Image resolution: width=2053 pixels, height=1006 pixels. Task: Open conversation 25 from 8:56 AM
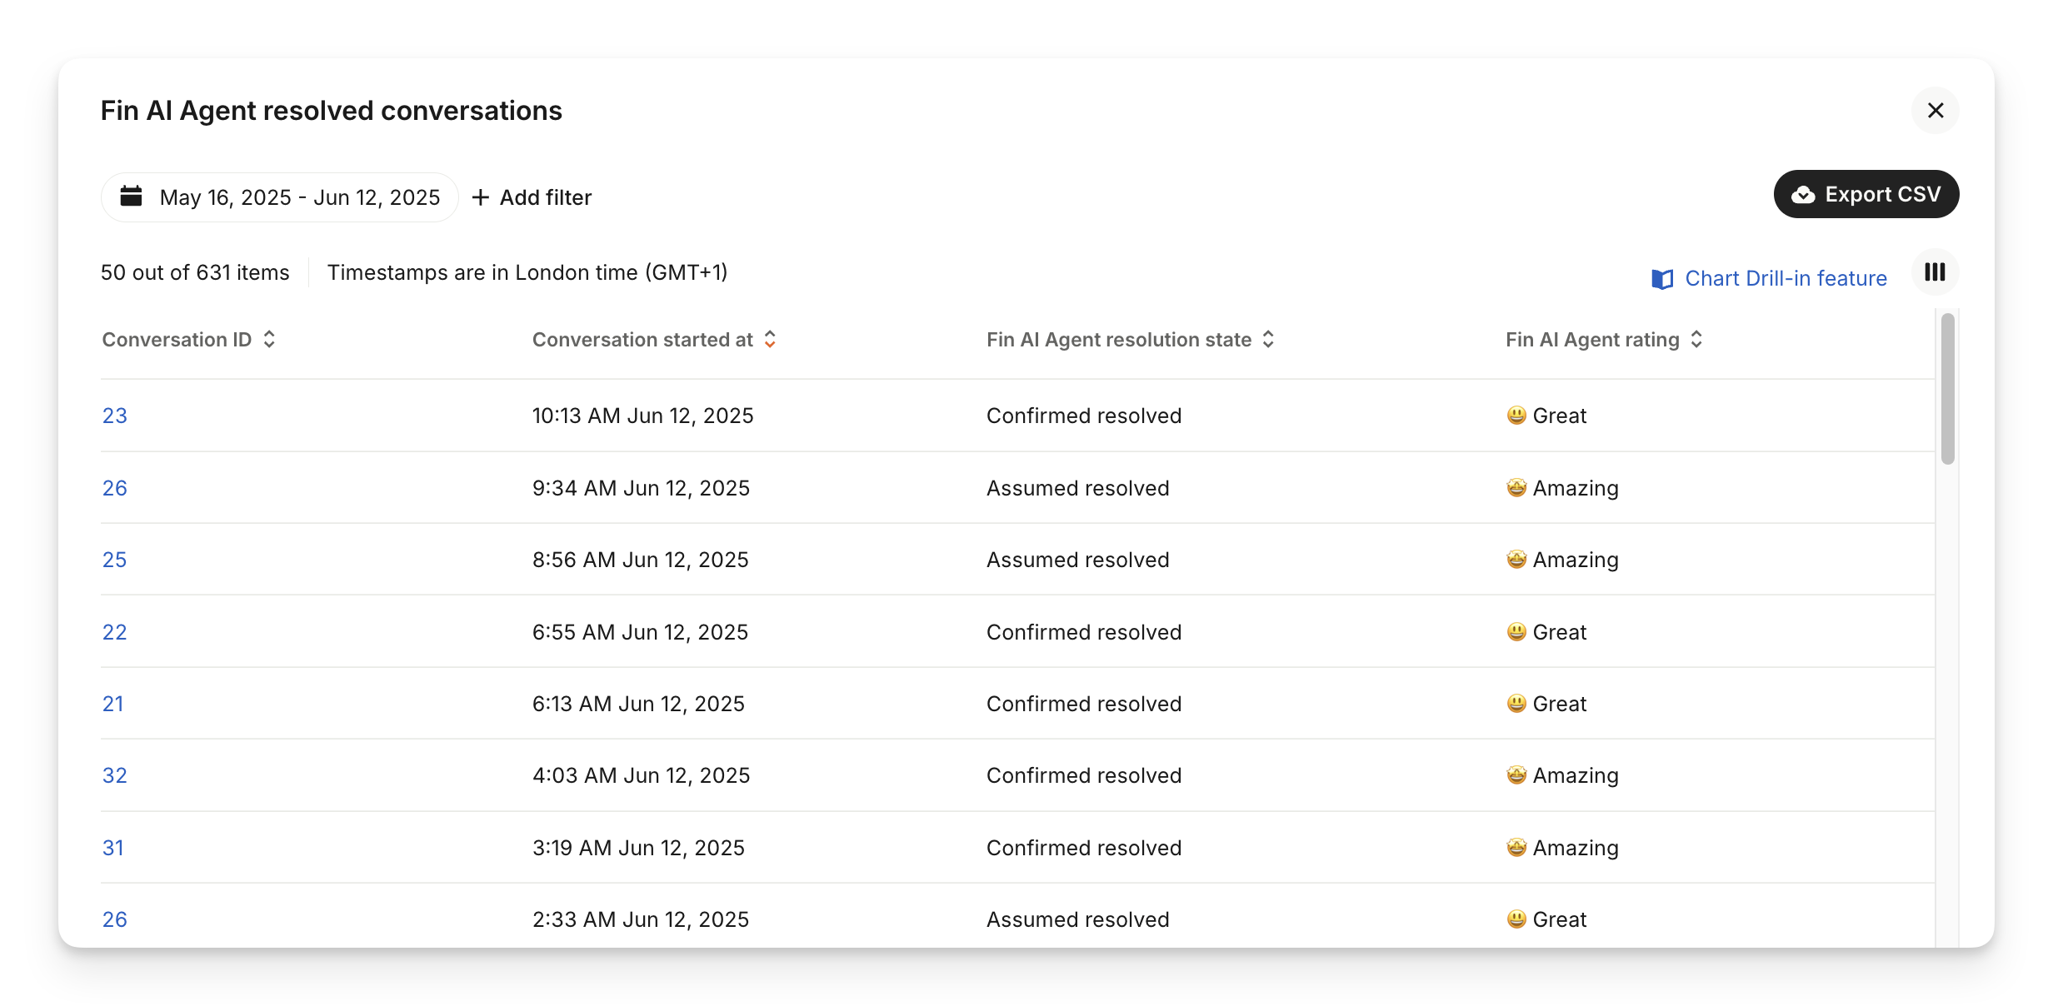[x=115, y=560]
